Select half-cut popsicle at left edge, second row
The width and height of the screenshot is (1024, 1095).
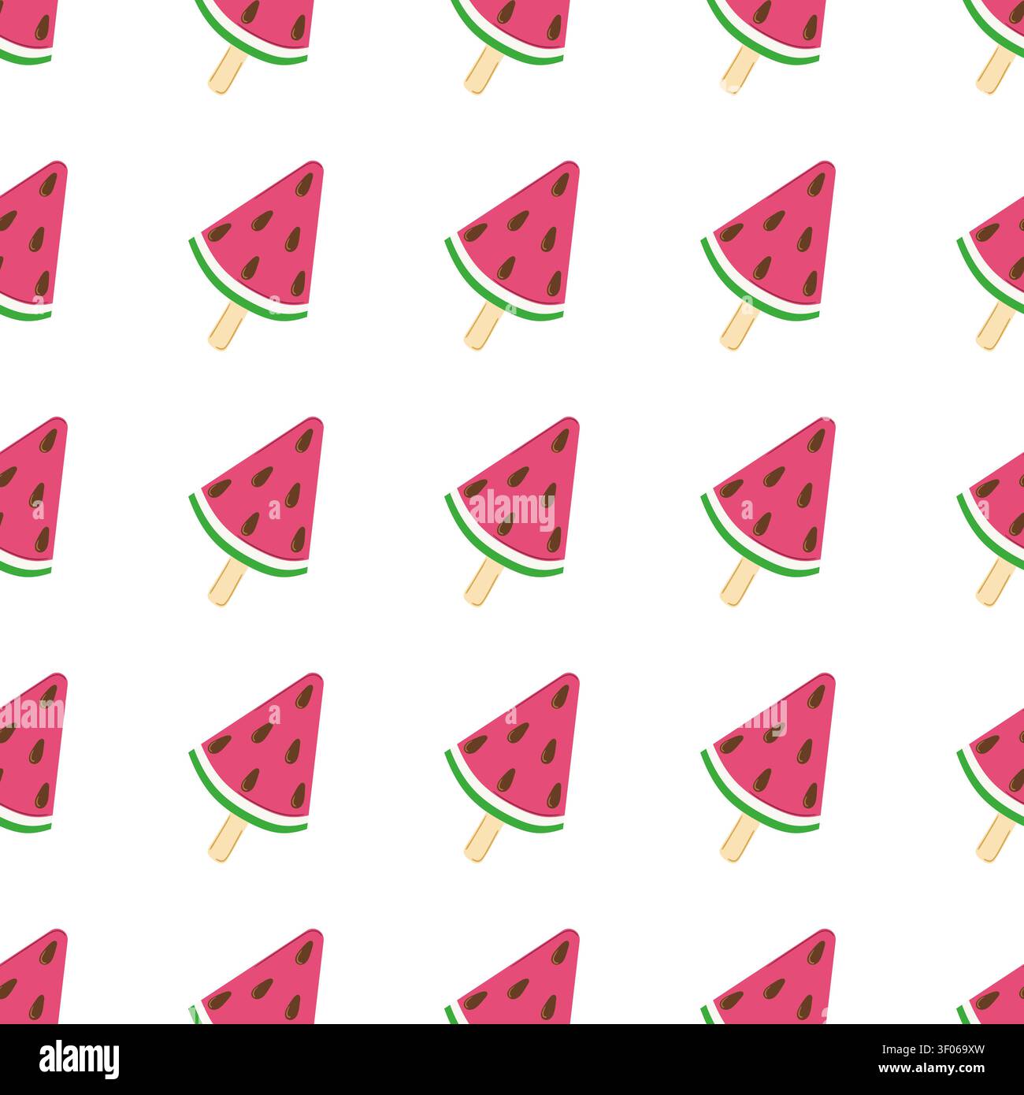32,240
